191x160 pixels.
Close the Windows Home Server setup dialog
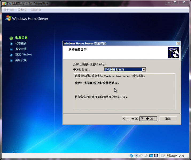pos(178,43)
